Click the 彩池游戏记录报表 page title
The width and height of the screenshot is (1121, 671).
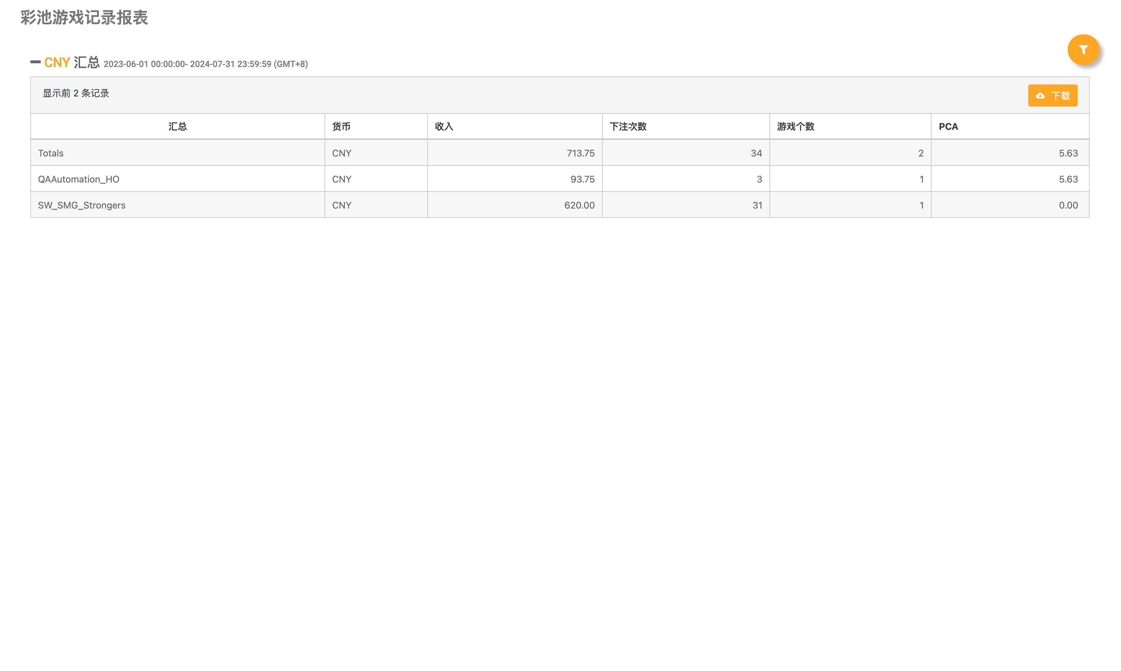point(84,18)
